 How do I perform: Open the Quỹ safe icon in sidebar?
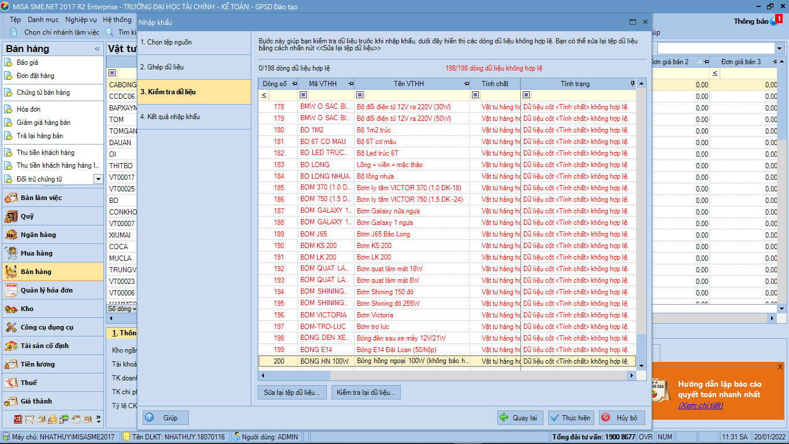point(11,216)
